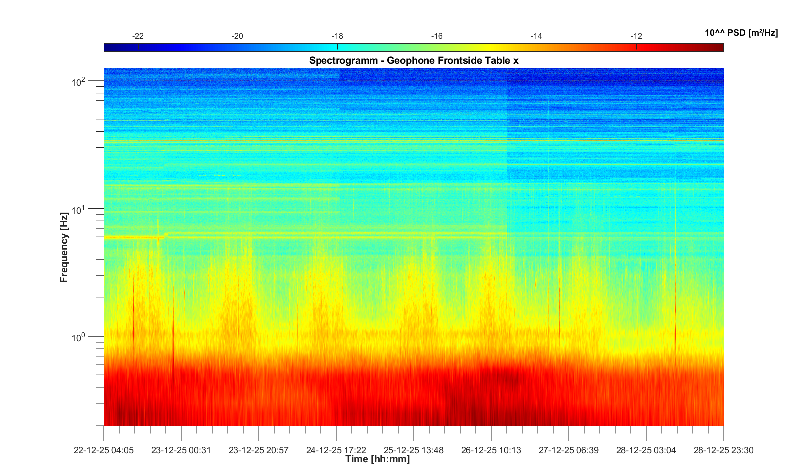
Task: Click the -16 colorbar tick label
Action: tap(437, 36)
